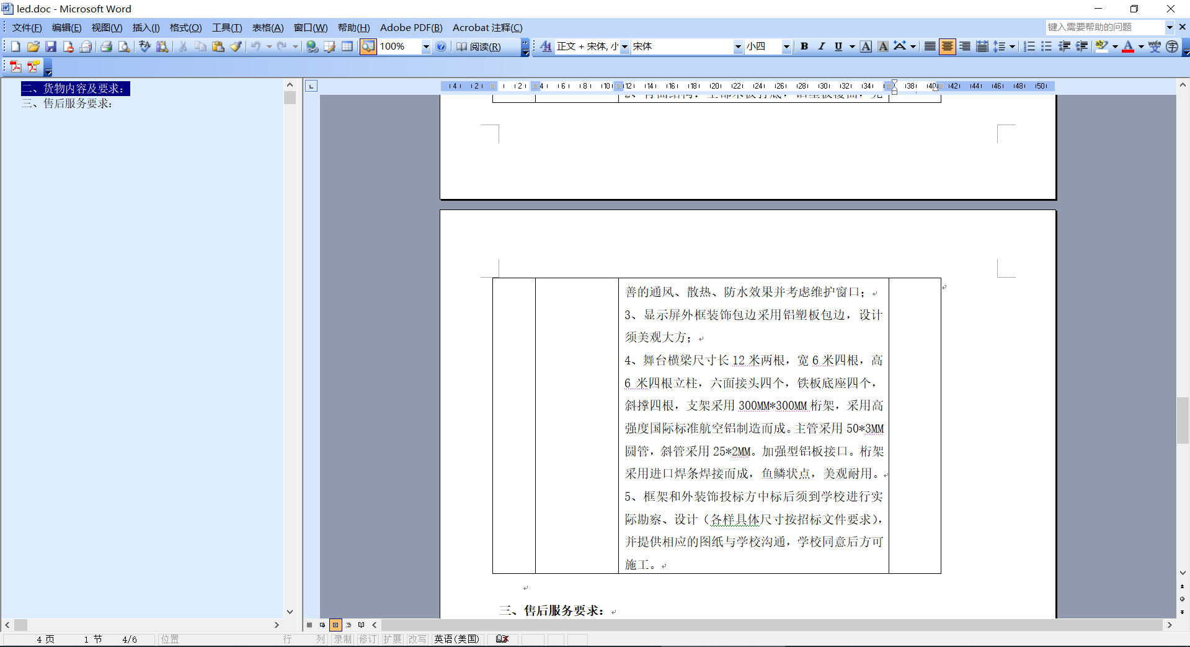1190x647 pixels.
Task: Apply yellow highlight color
Action: 1102,46
